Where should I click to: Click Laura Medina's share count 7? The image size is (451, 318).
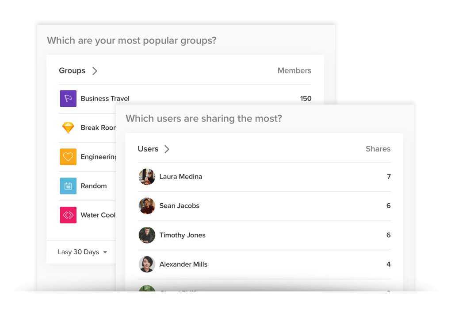point(389,177)
